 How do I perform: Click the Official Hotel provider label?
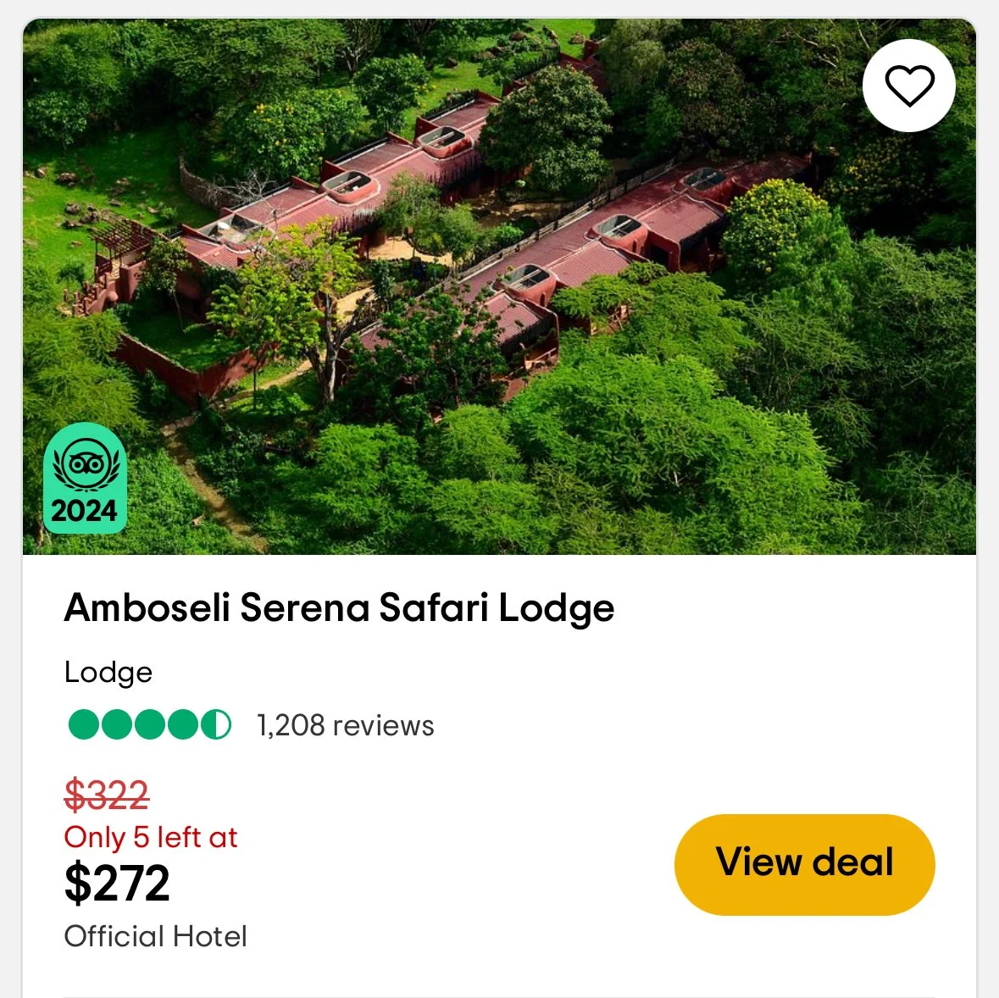pos(155,936)
